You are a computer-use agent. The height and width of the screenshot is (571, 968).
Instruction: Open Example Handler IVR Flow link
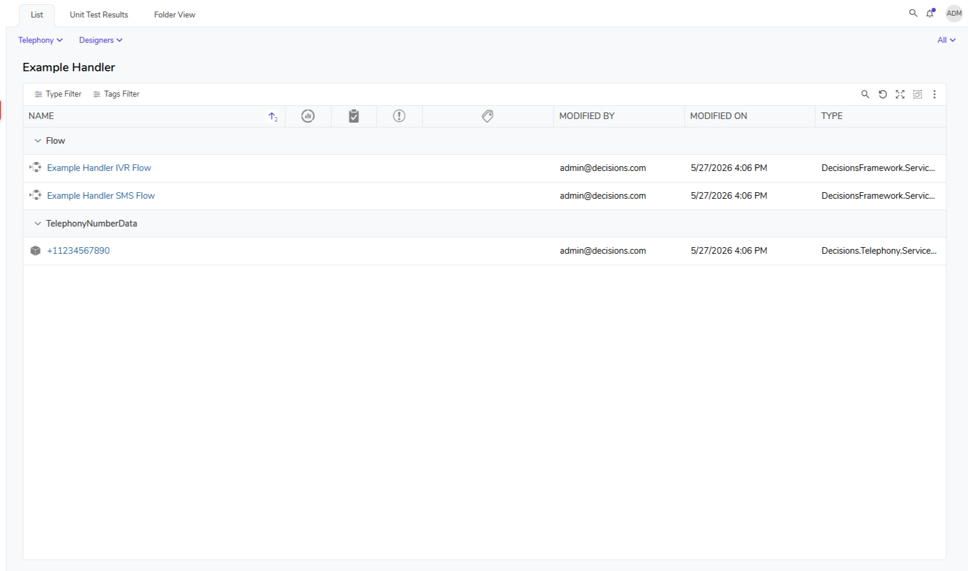tap(99, 168)
